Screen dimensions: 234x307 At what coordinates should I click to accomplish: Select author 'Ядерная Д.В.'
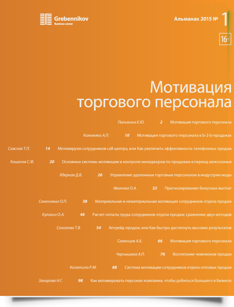coord(71,175)
